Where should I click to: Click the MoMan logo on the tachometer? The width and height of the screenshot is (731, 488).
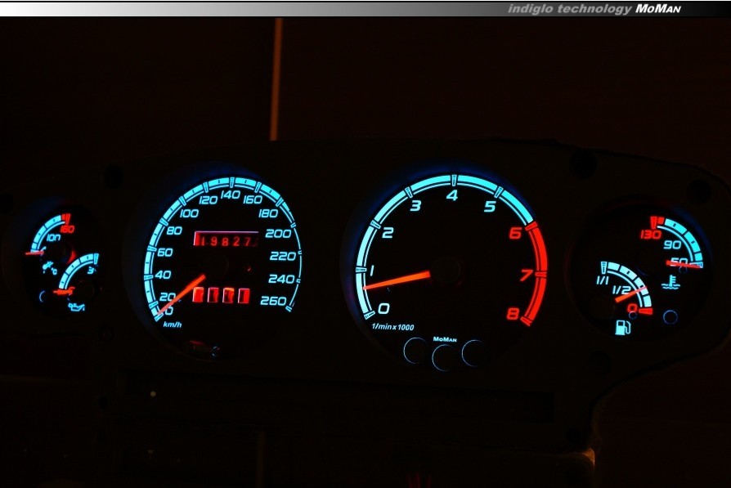445,338
